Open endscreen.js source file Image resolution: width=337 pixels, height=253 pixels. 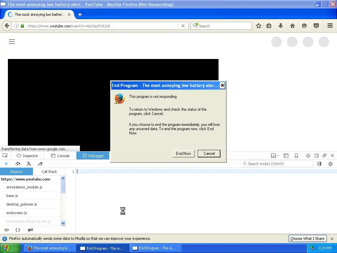click(30, 213)
